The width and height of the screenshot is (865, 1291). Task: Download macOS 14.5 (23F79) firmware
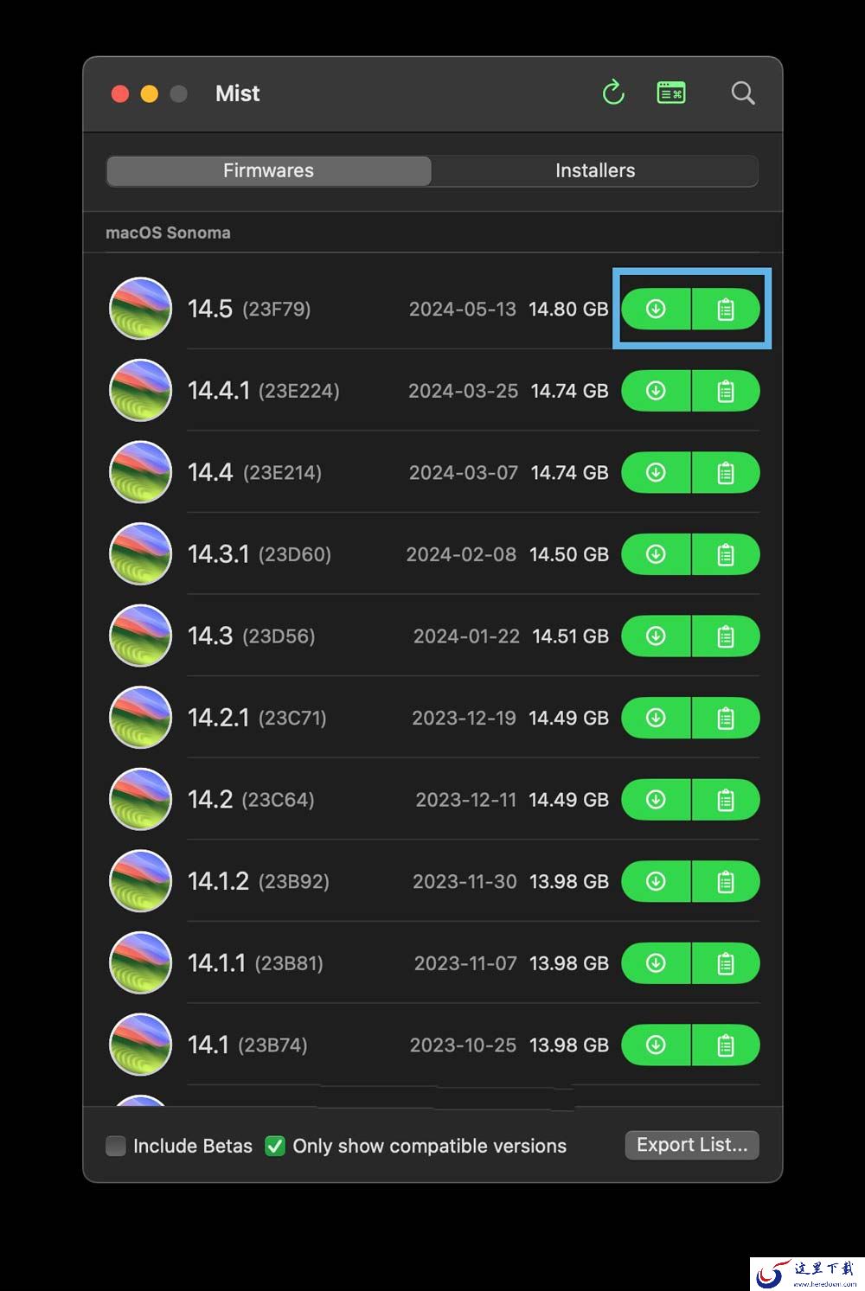click(x=656, y=309)
